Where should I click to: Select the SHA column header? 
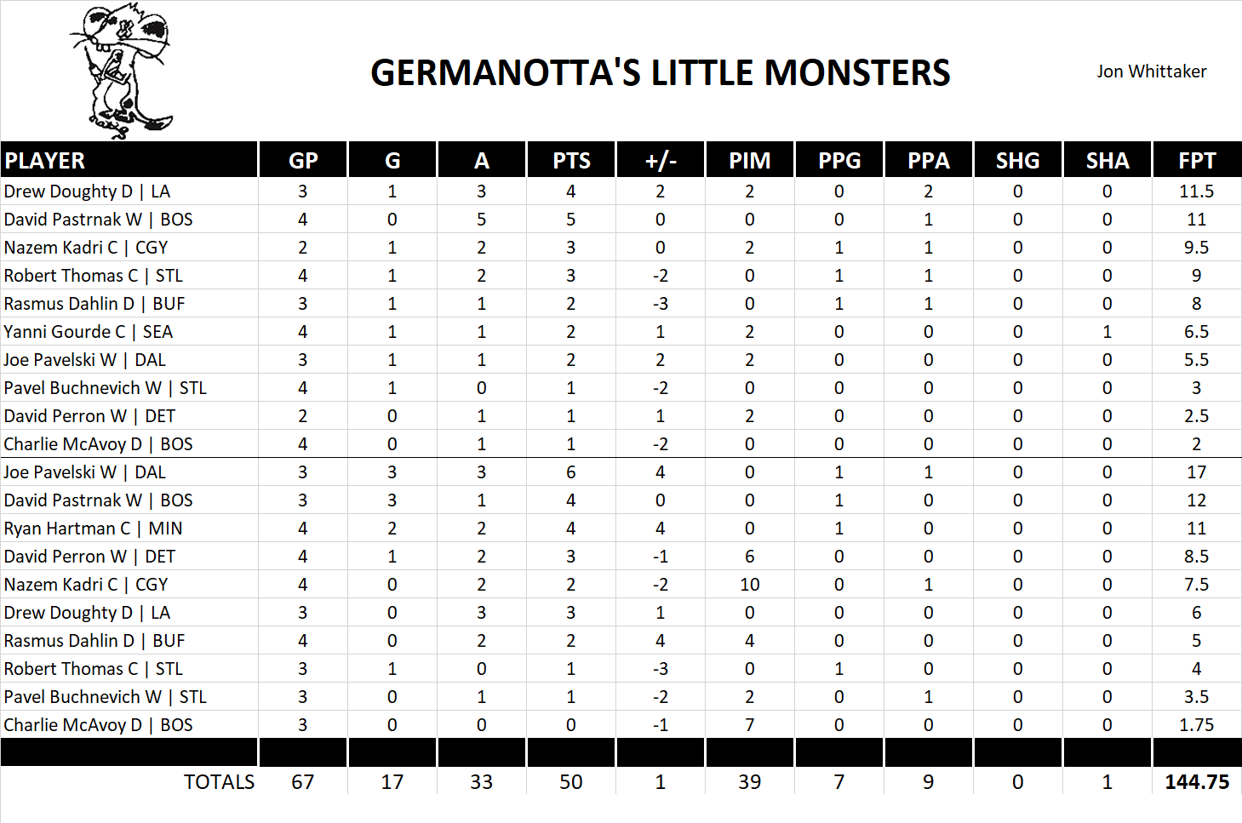click(1107, 161)
